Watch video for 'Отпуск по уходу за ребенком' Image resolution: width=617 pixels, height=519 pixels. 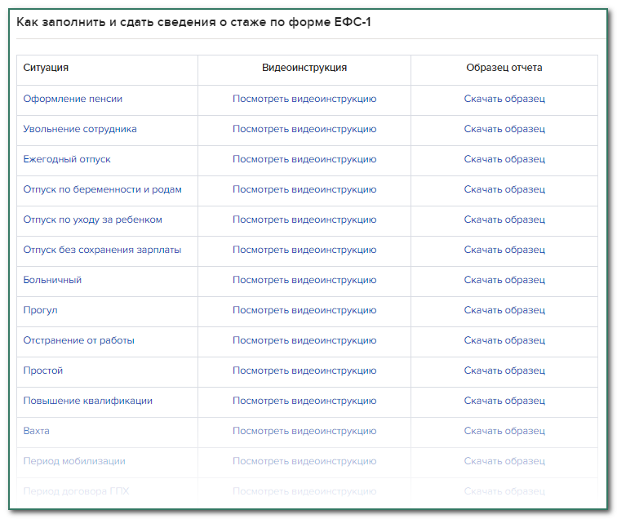(304, 220)
